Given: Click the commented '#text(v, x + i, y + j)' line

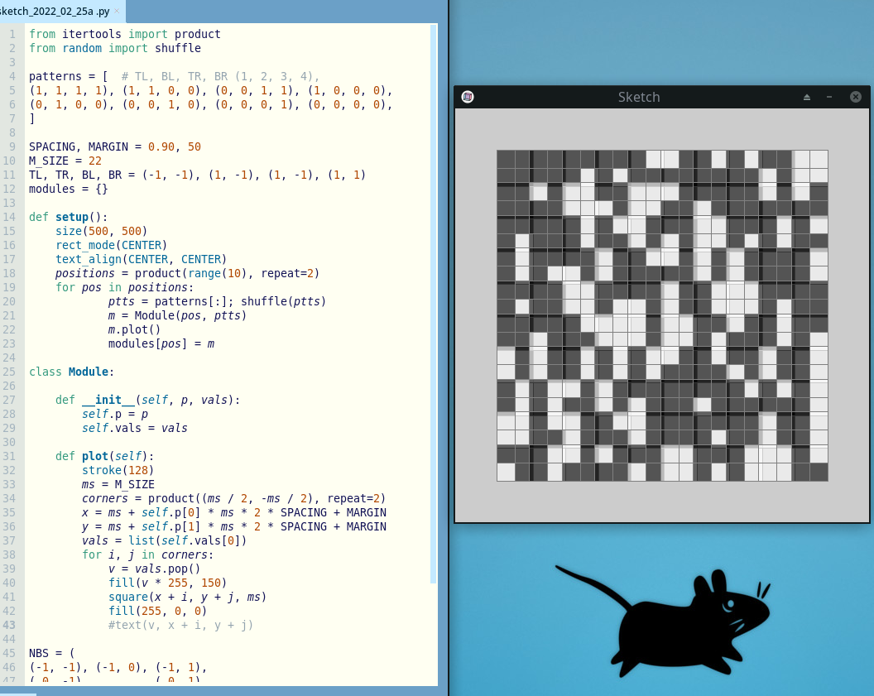Looking at the screenshot, I should pyautogui.click(x=180, y=625).
